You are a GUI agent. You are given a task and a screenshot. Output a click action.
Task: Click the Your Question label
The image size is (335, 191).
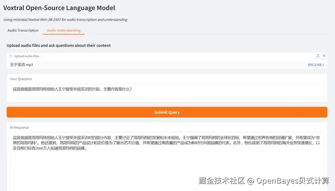(x=21, y=79)
